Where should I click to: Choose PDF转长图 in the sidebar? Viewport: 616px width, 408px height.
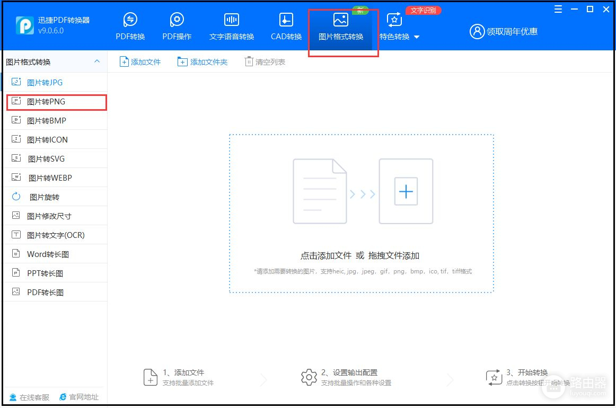pyautogui.click(x=45, y=292)
